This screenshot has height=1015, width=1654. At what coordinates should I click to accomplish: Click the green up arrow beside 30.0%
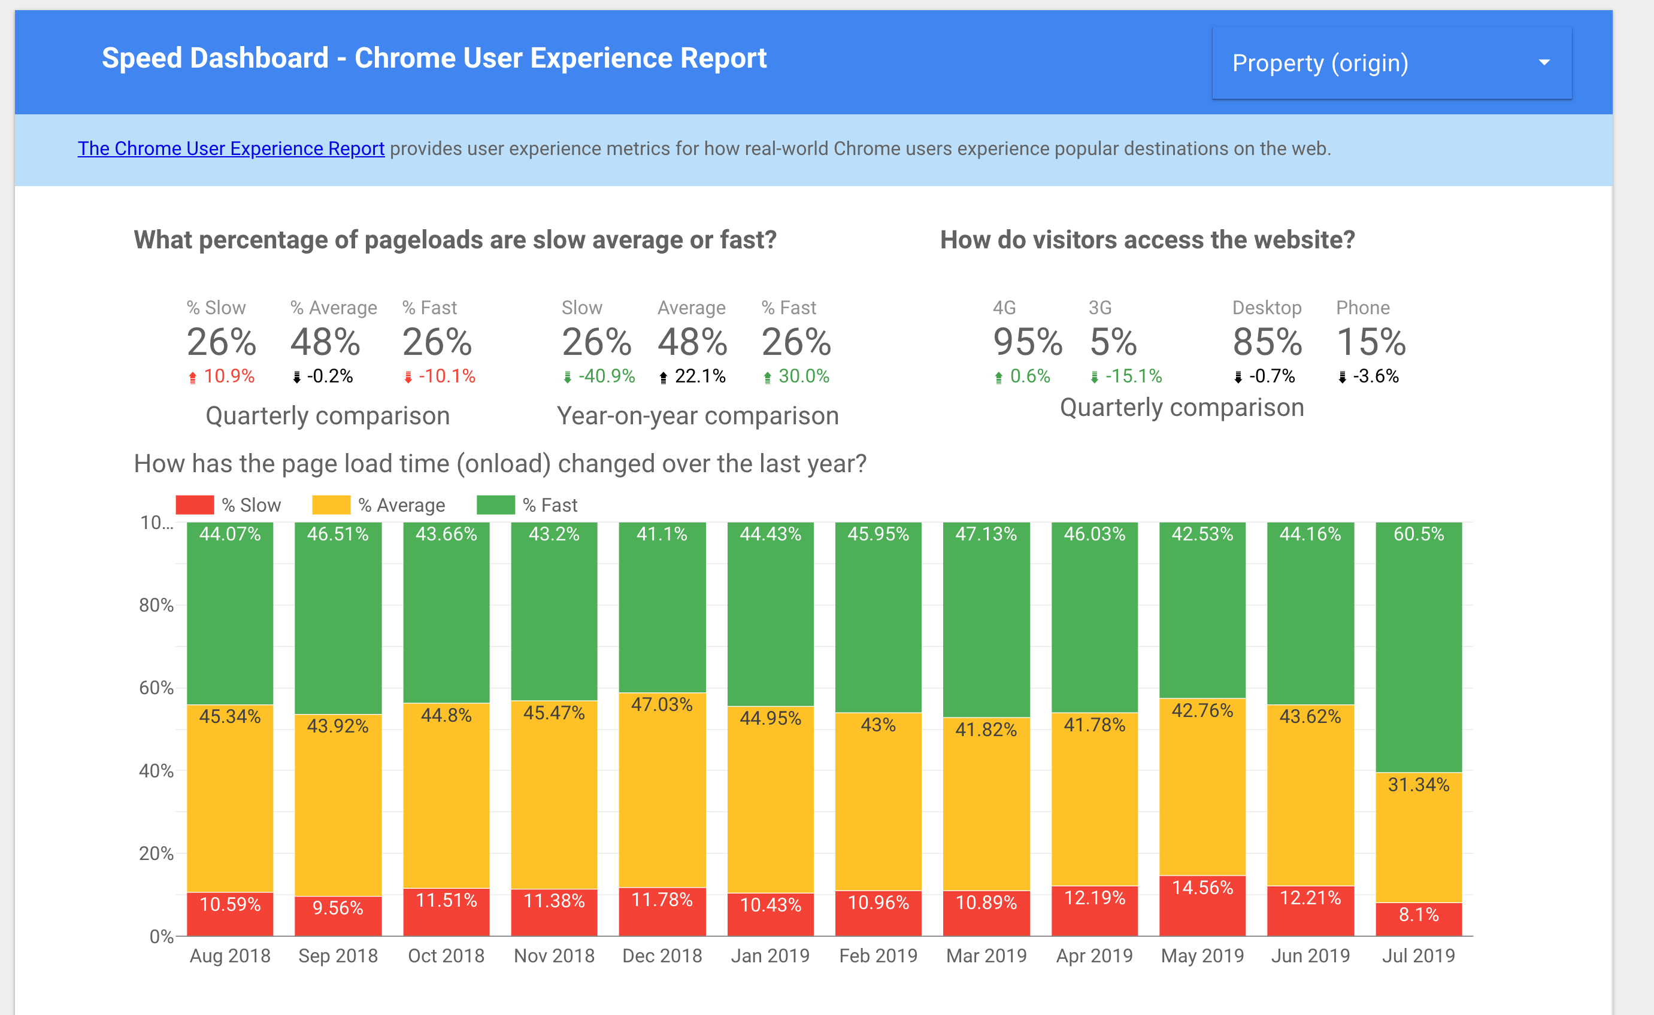(768, 378)
